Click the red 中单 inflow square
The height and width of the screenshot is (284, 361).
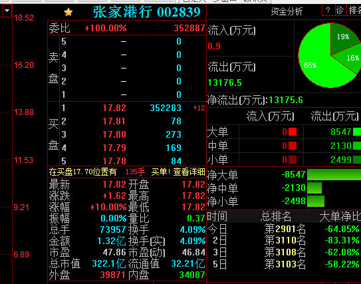point(293,146)
